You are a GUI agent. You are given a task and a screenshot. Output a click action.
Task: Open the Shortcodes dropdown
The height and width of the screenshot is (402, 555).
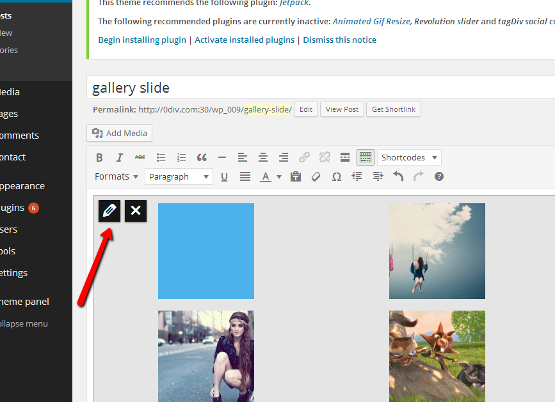tap(409, 157)
